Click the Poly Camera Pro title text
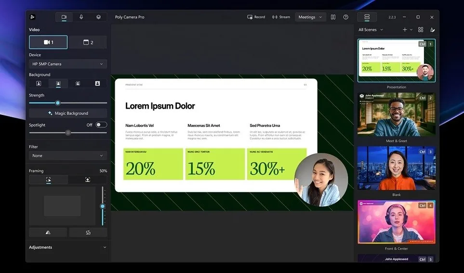Viewport: 464px width, 273px height. (130, 17)
